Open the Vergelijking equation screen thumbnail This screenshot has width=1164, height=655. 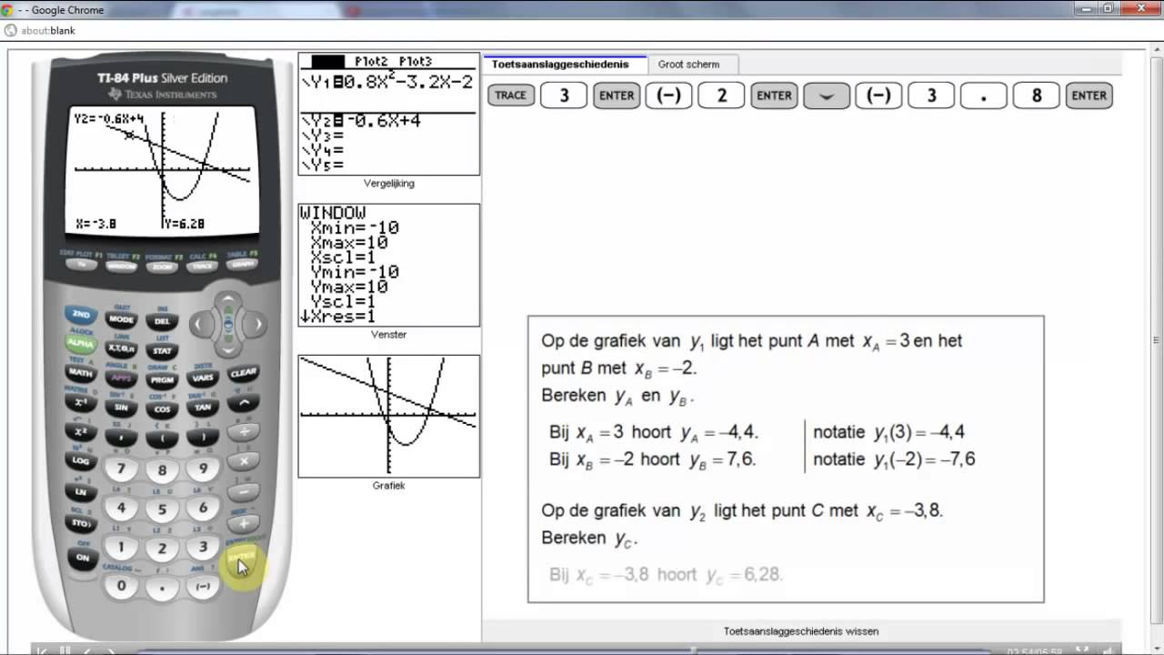pyautogui.click(x=389, y=114)
